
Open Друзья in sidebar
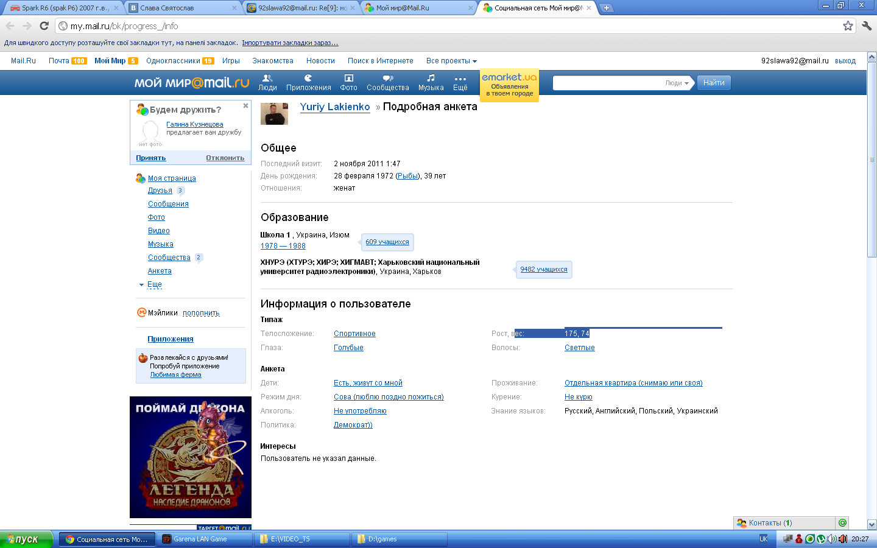click(160, 191)
